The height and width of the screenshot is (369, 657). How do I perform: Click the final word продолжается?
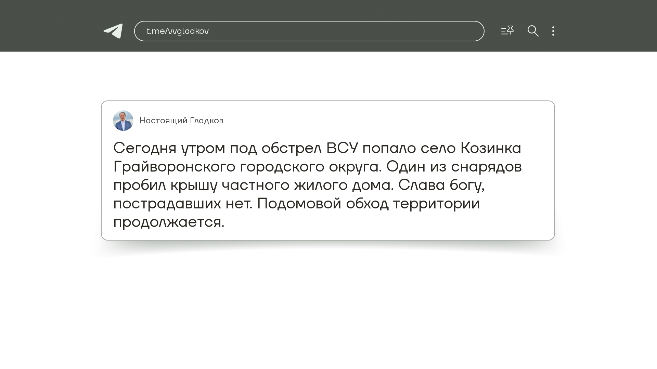(x=169, y=222)
